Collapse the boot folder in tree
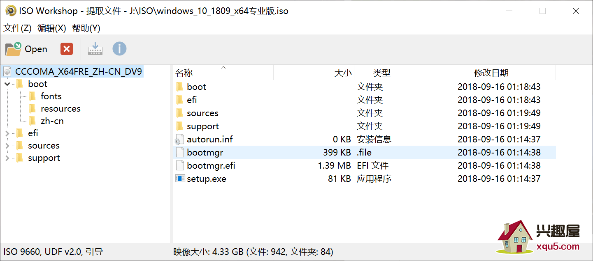Viewport: 593px width, 261px height. click(7, 84)
